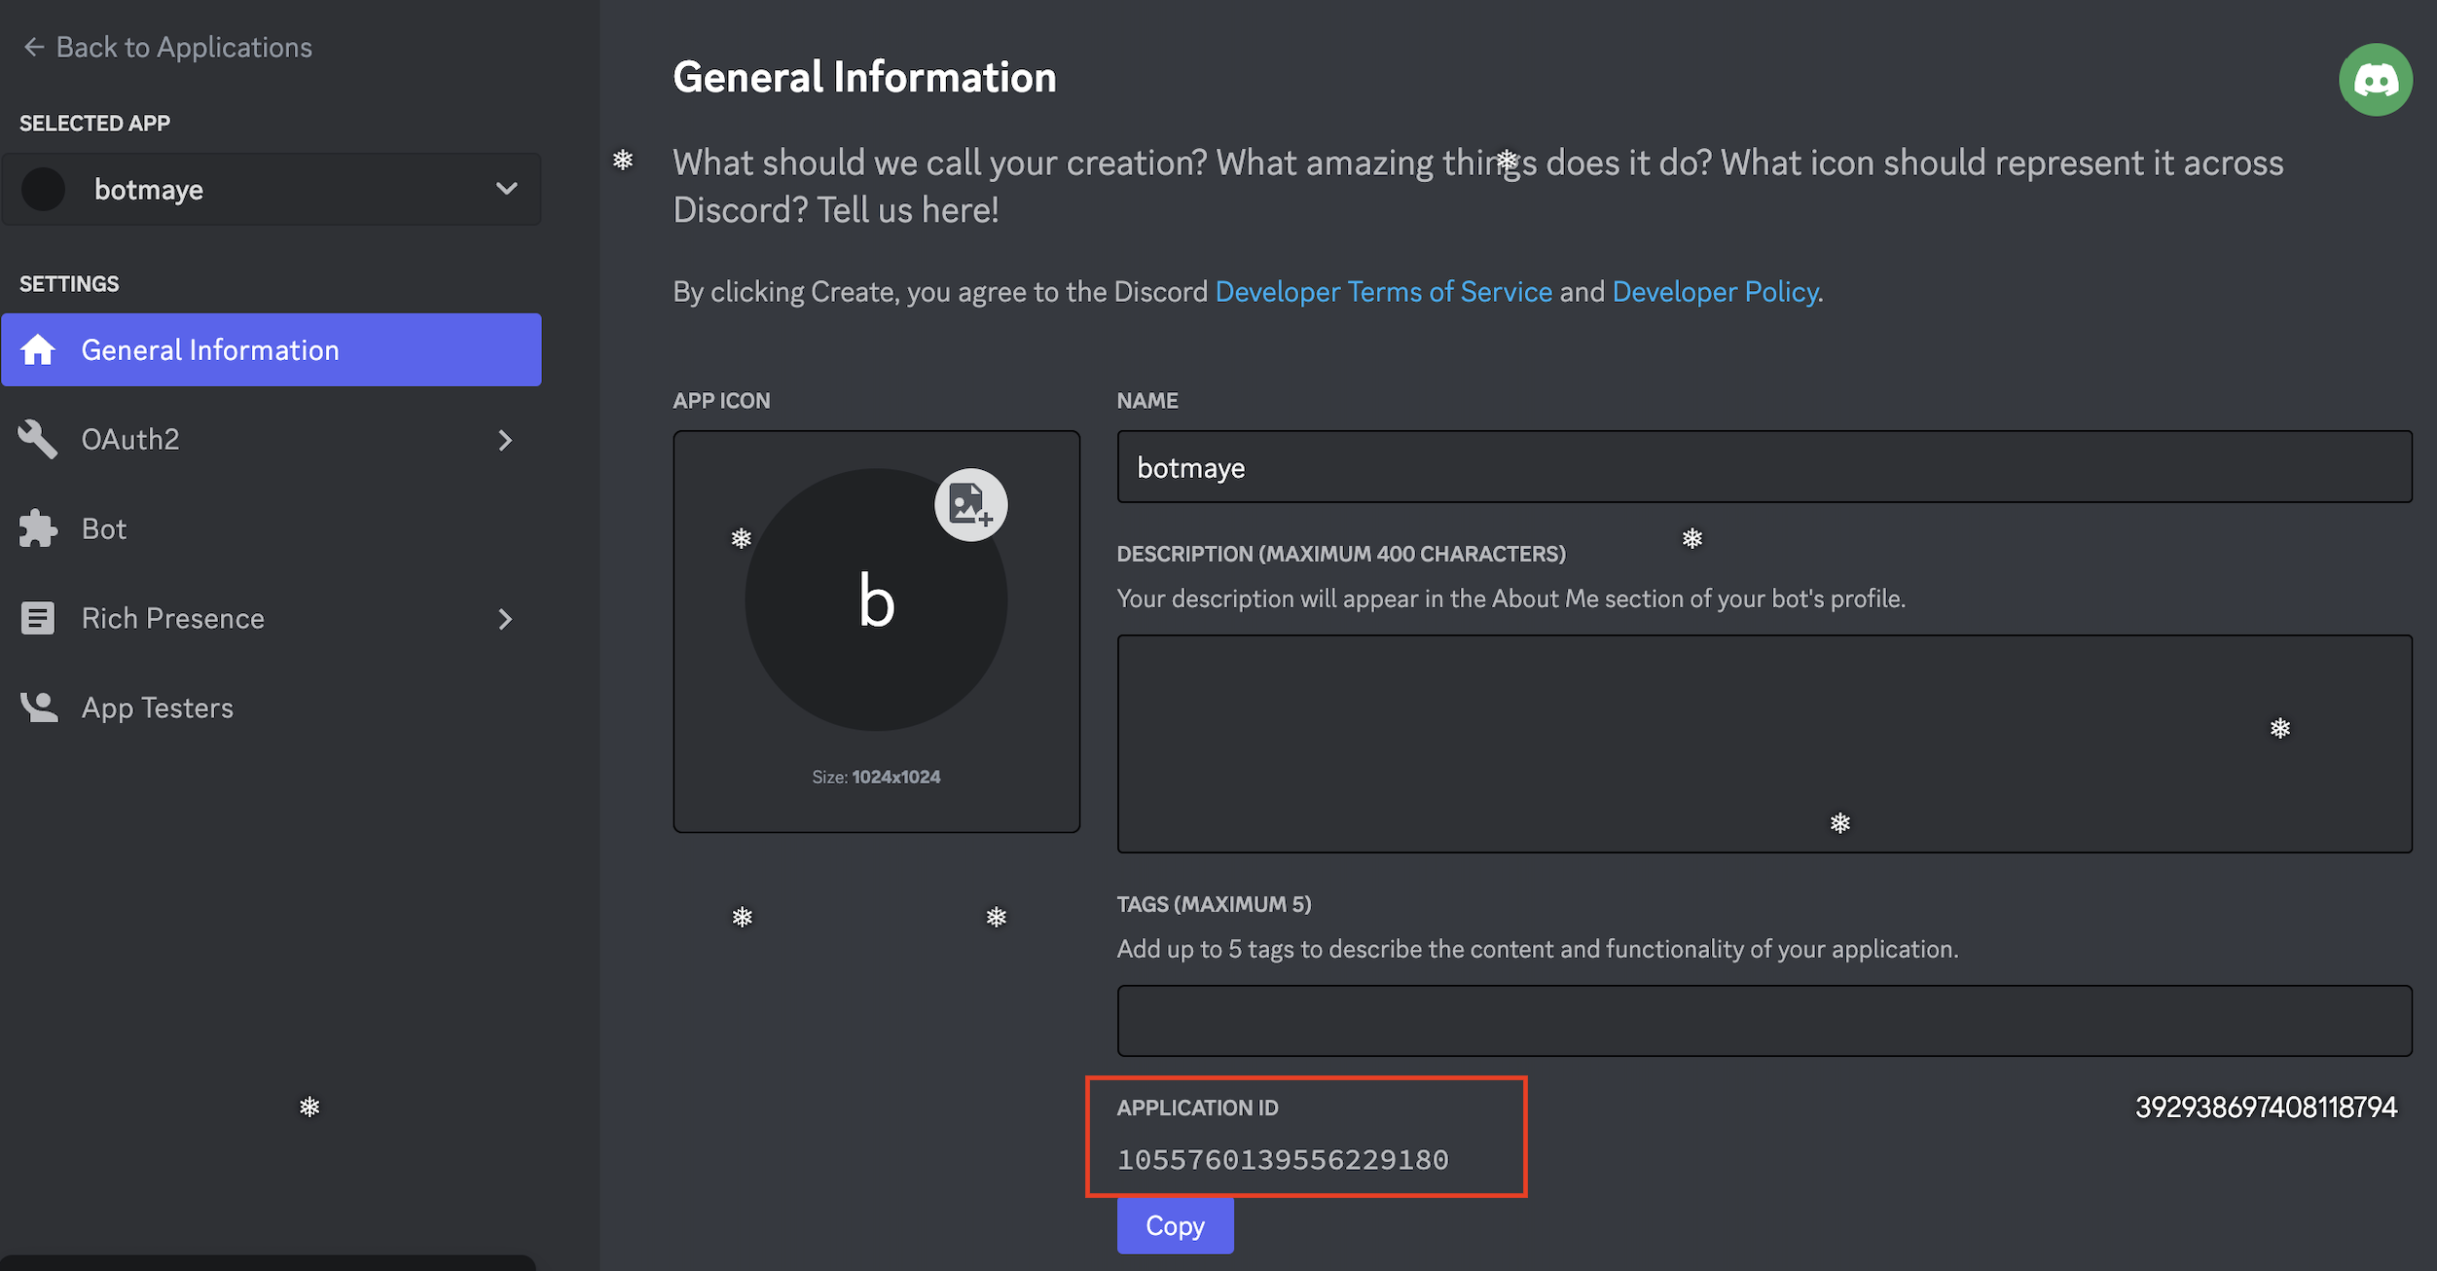This screenshot has width=2437, height=1271.
Task: Open the Bot settings page
Action: click(x=104, y=529)
